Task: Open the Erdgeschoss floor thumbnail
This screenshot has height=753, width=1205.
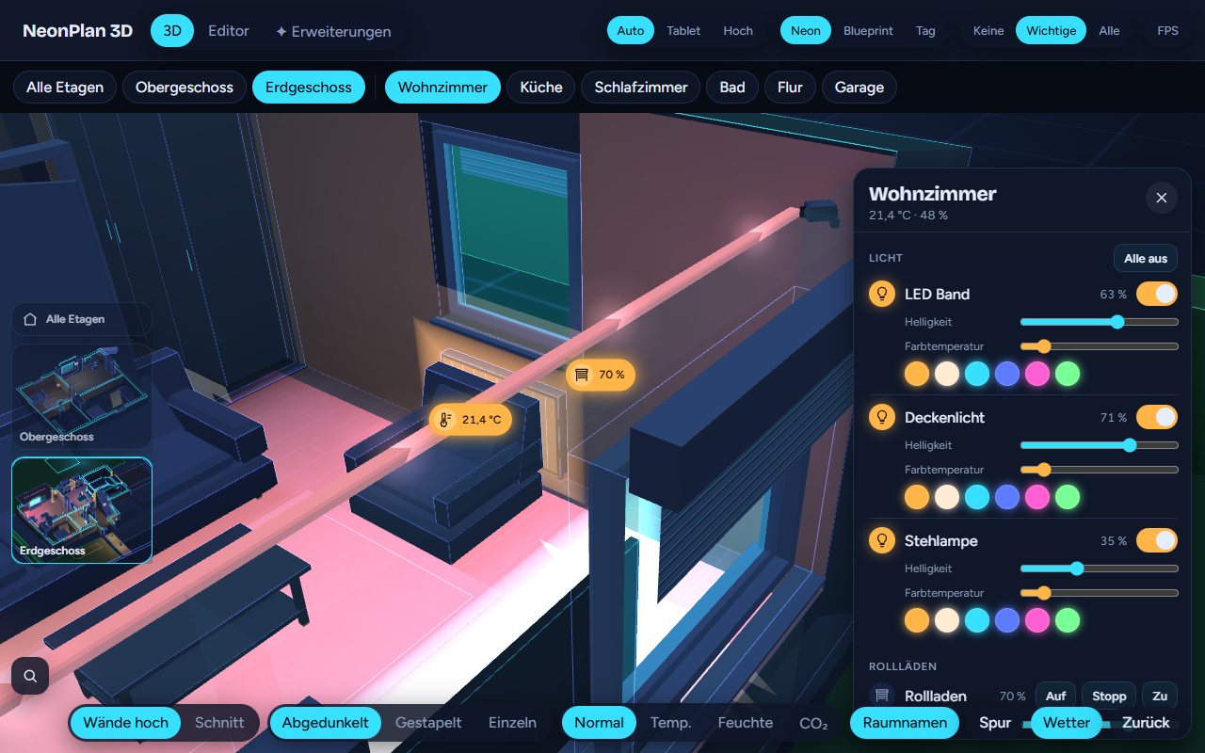Action: click(x=82, y=510)
